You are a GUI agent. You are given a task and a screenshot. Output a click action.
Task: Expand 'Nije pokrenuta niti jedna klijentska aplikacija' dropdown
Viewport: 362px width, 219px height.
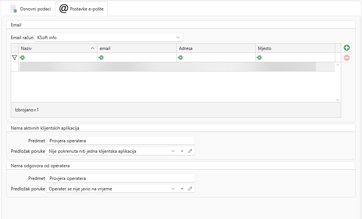point(173,151)
